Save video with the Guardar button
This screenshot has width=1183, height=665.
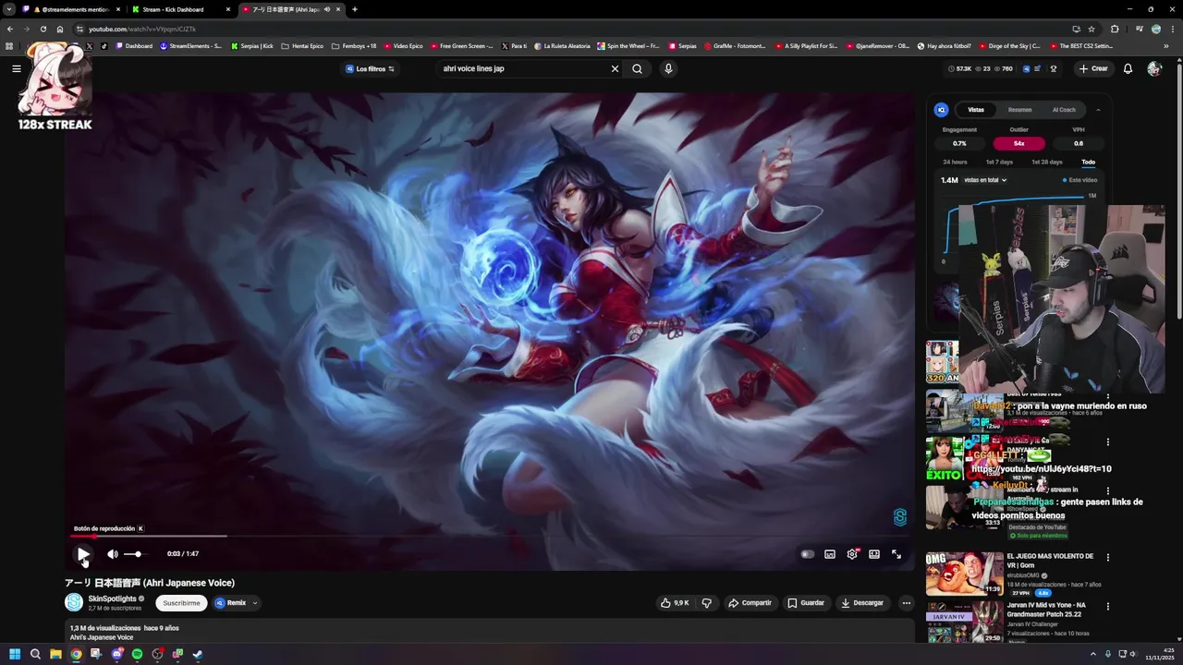[806, 603]
